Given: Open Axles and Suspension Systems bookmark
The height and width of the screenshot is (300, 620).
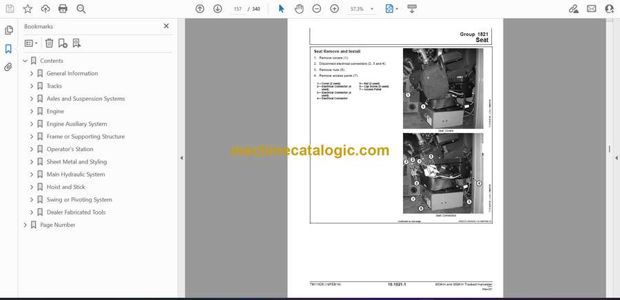Looking at the screenshot, I should click(86, 99).
